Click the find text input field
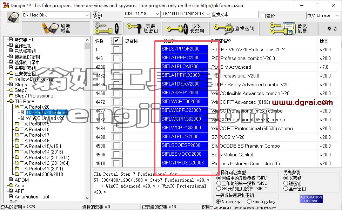342x210 pixels. point(235,15)
